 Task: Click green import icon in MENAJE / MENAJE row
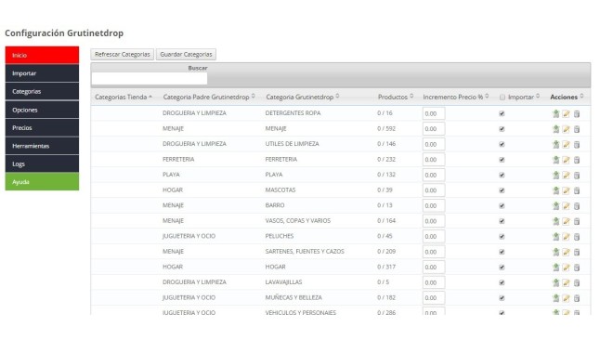[555, 128]
